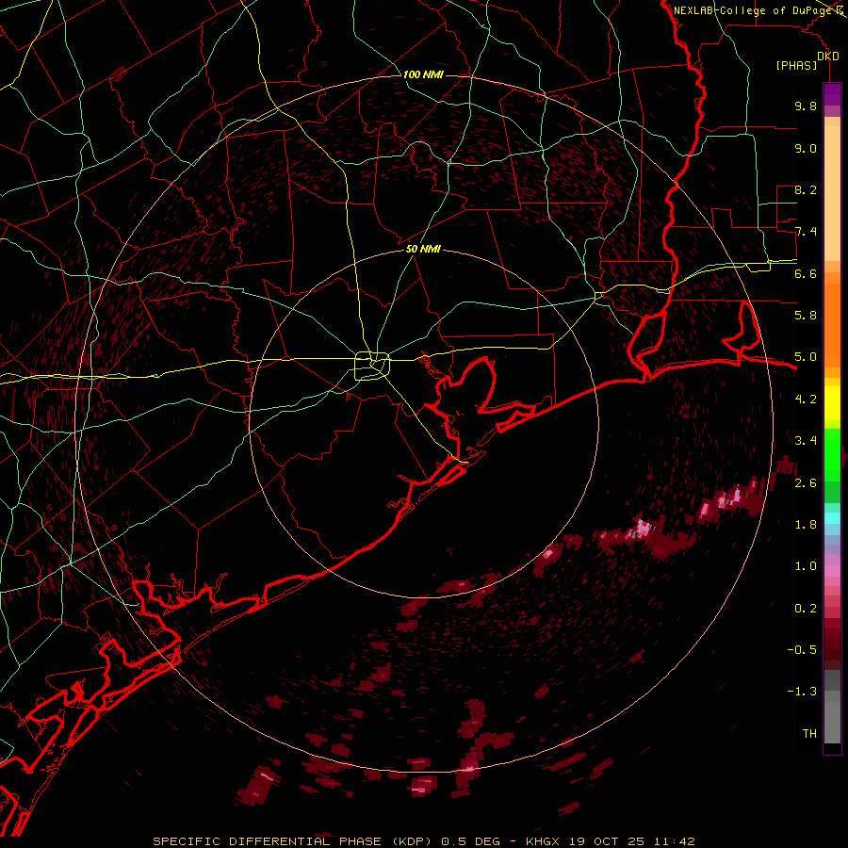Click the yellow loop at the radar center city
The image size is (848, 848).
pyautogui.click(x=372, y=366)
